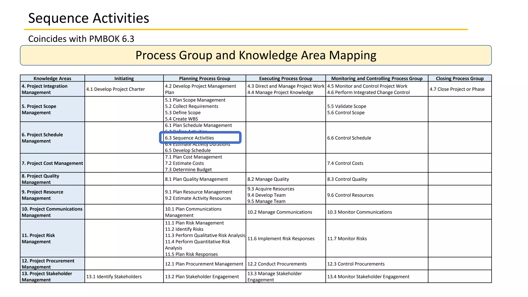Click the Sequence Activities slide title

[88, 18]
